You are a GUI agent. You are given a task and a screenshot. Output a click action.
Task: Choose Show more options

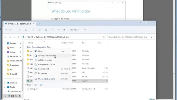[x=52, y=79]
